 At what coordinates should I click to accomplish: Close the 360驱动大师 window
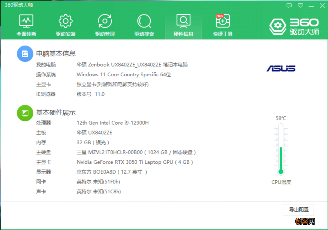(322, 5)
